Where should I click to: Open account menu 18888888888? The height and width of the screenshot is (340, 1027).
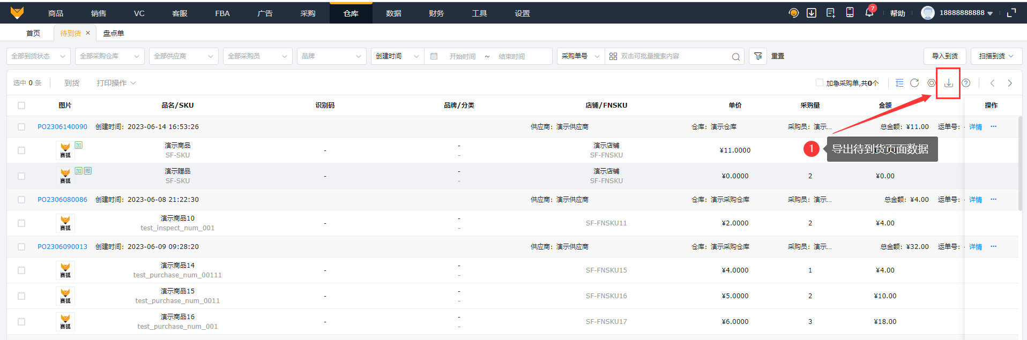tap(966, 13)
